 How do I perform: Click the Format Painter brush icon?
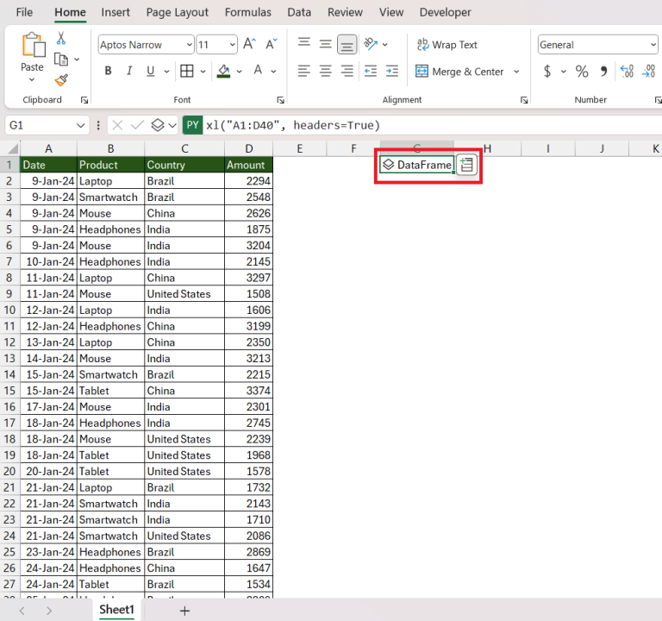(x=61, y=79)
